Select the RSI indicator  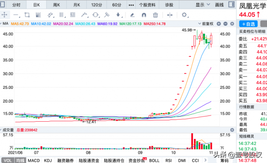[x=169, y=160]
